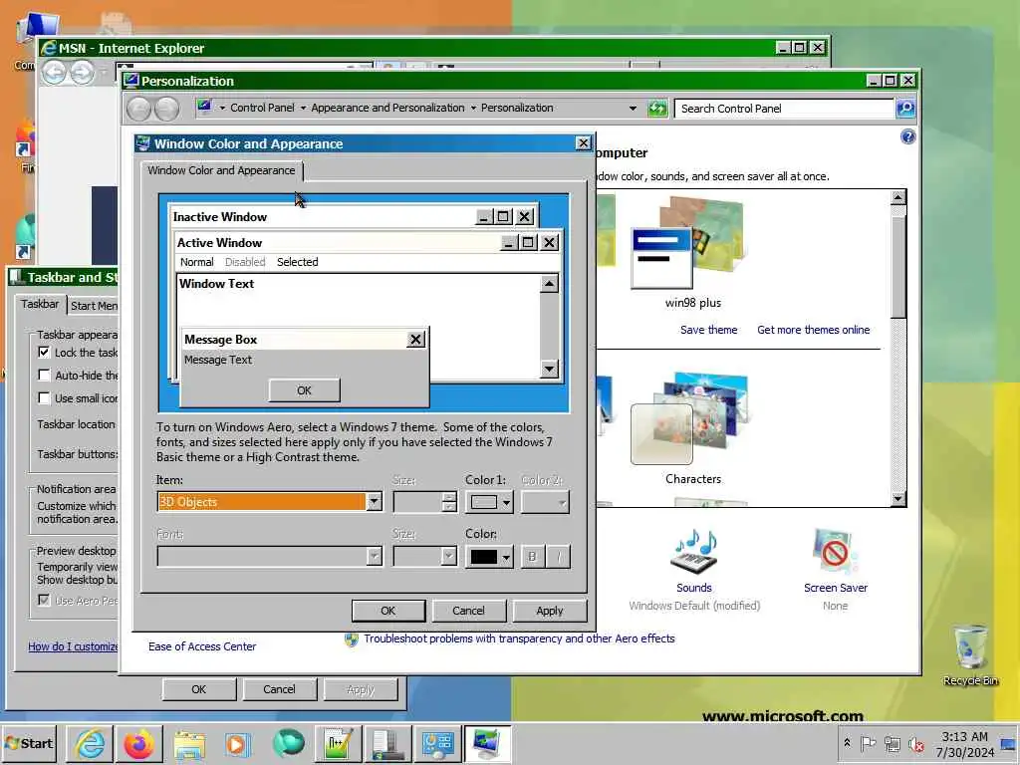
Task: Expand the address bar history dropdown
Action: [633, 108]
